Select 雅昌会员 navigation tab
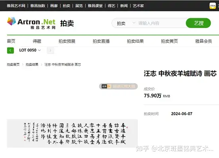Screen dimensions: 219x158 (203, 41)
